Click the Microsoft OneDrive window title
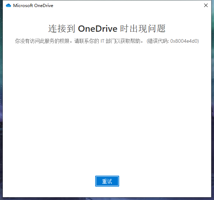 (33, 5)
